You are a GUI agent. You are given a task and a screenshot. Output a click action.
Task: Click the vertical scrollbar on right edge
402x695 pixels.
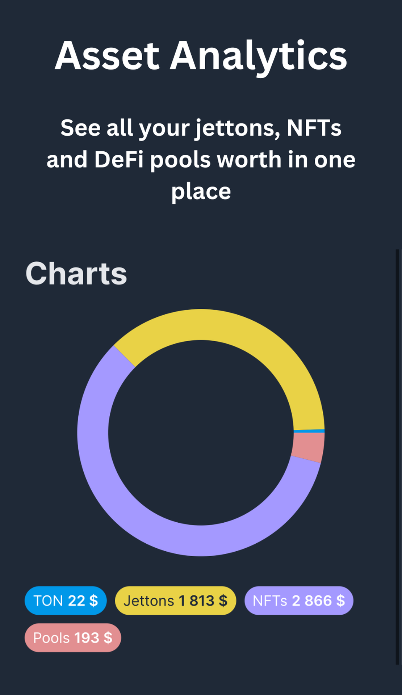coord(397,457)
